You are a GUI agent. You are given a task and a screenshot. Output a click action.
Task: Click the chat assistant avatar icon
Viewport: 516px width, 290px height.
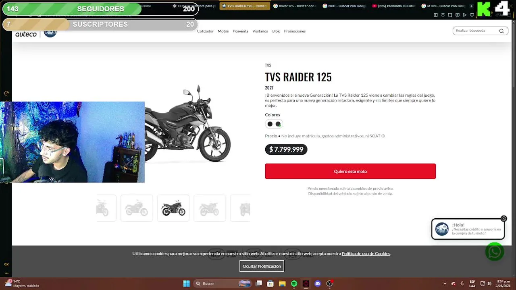click(x=442, y=229)
